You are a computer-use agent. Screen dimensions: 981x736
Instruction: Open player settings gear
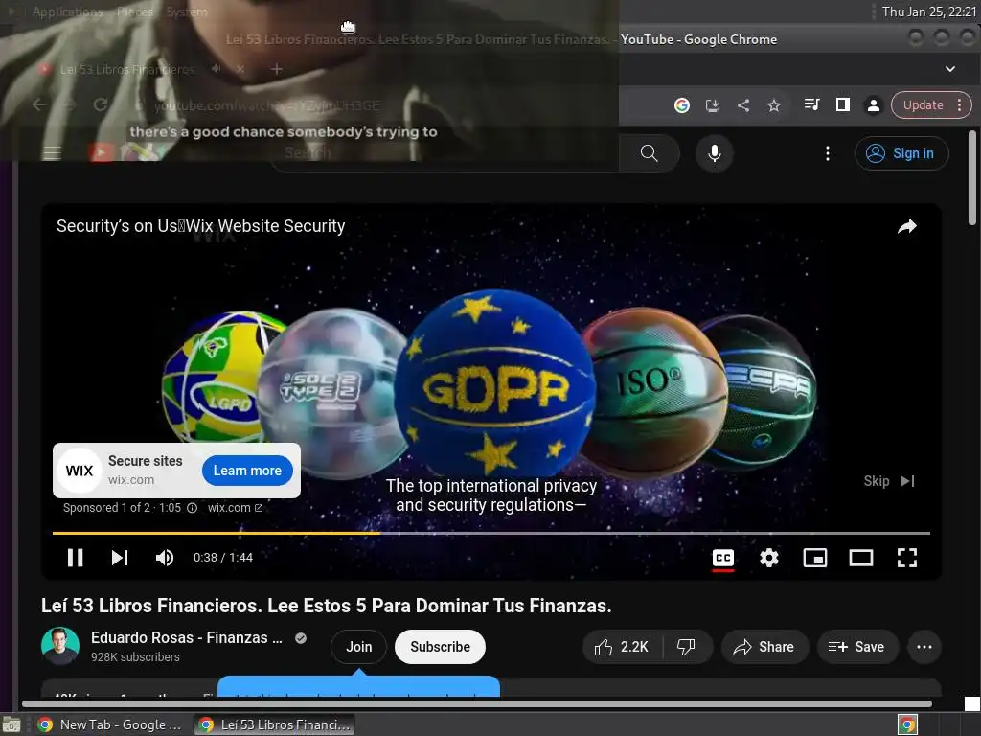pos(769,558)
